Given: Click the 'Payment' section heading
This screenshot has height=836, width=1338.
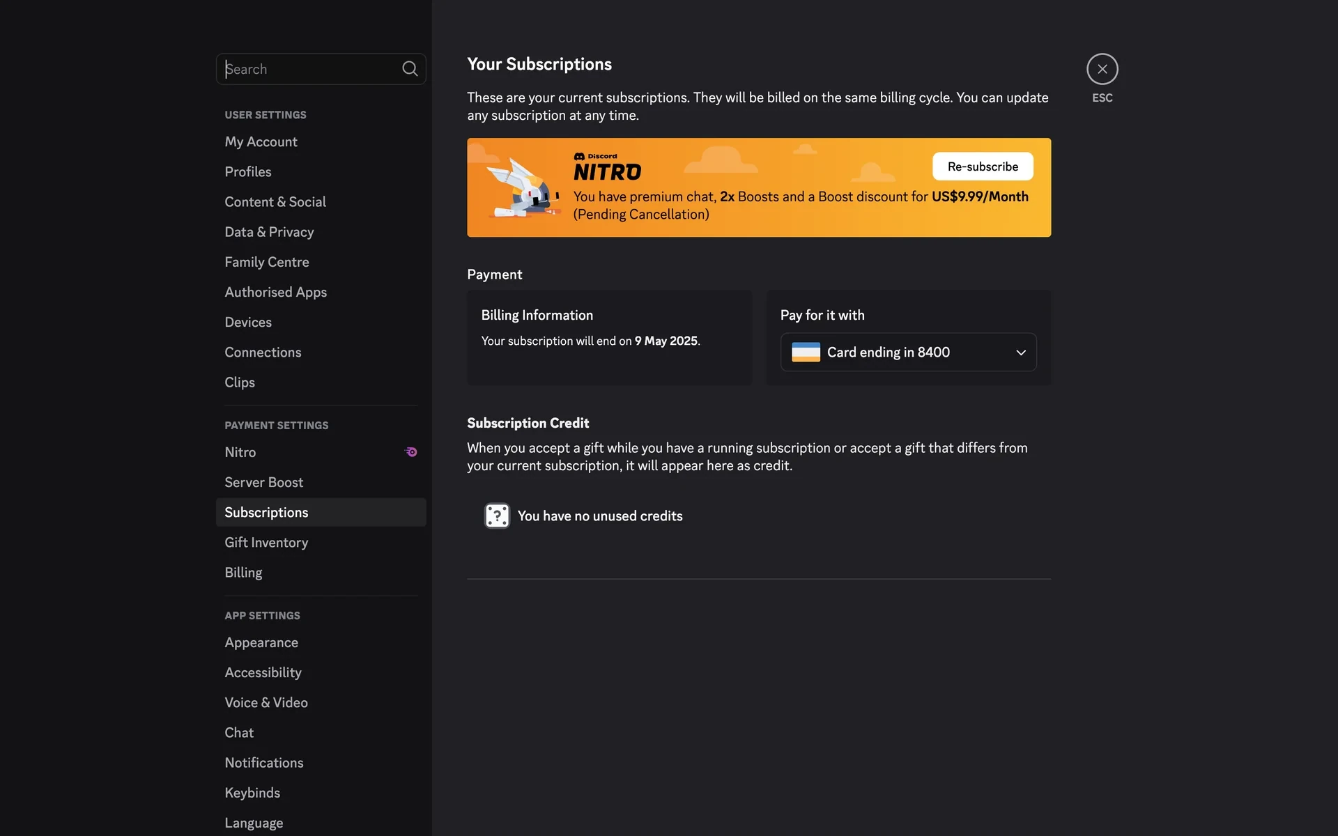Looking at the screenshot, I should click(494, 274).
